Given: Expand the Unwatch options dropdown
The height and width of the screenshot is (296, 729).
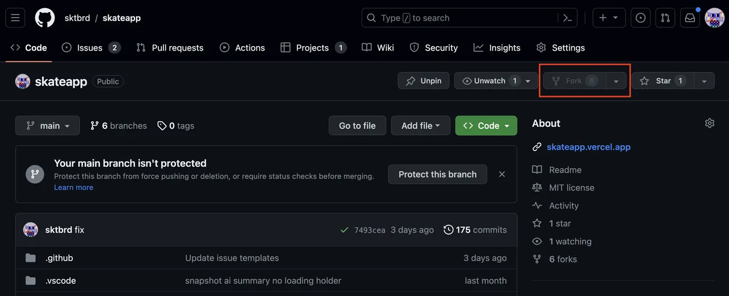Looking at the screenshot, I should [x=528, y=81].
